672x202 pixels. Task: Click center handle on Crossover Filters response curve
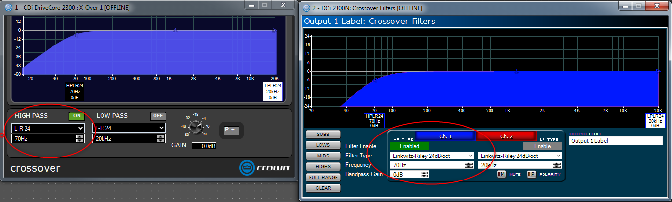point(516,71)
